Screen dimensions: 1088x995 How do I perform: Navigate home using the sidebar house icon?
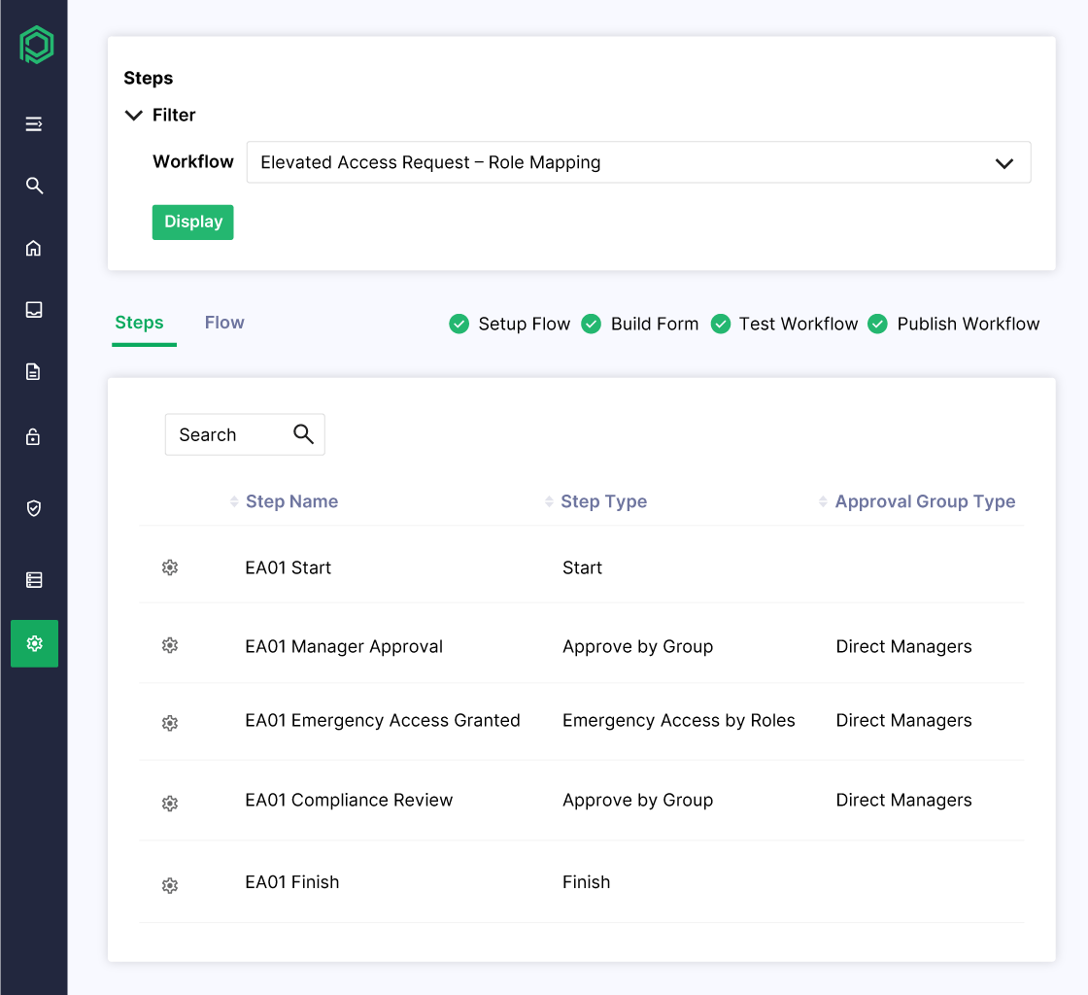34,248
